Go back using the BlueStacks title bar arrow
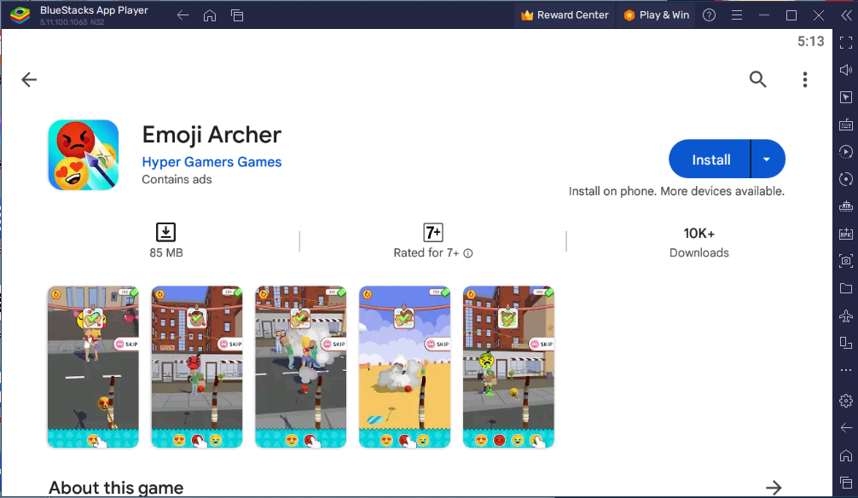 tap(183, 15)
